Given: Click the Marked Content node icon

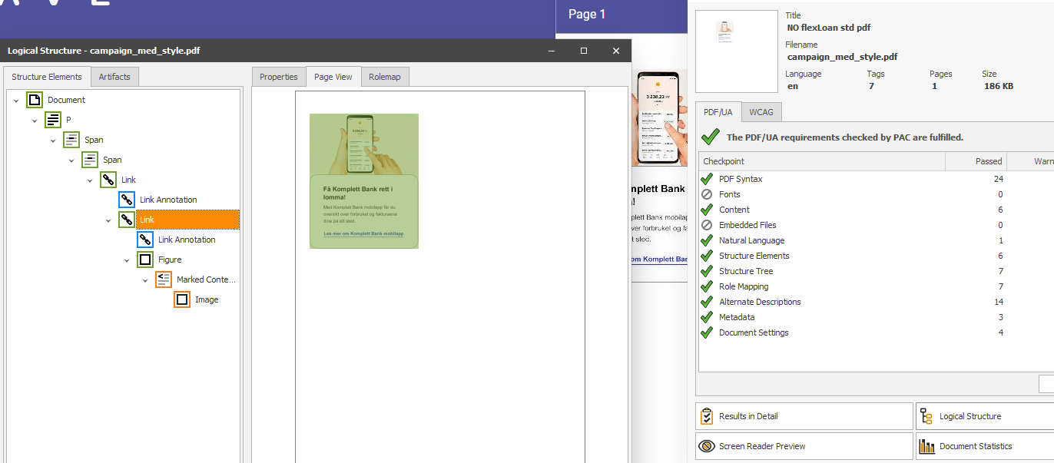Looking at the screenshot, I should click(164, 279).
